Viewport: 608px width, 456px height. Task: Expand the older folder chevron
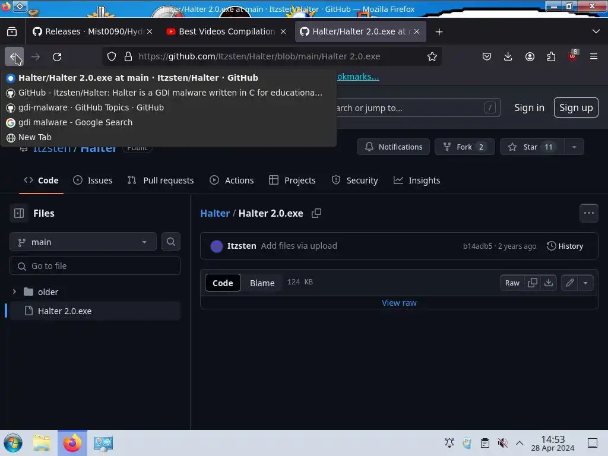(14, 292)
